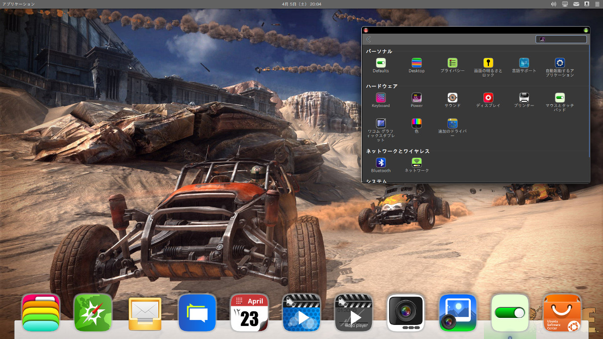This screenshot has height=339, width=603.
Task: Launch the compass web browser from dock
Action: pos(93,312)
